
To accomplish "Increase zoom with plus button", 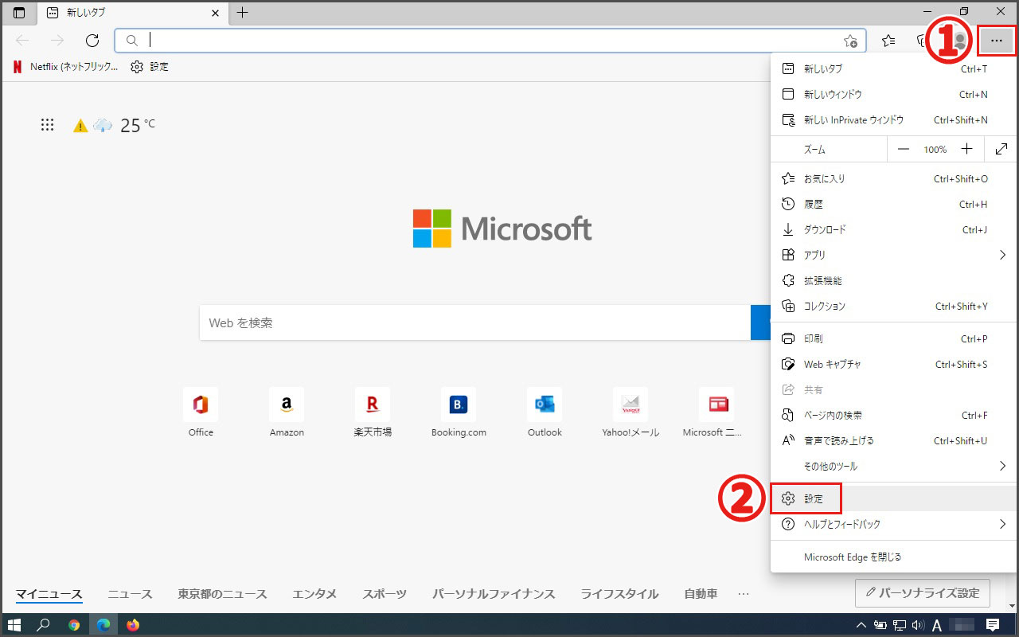I will coord(966,149).
